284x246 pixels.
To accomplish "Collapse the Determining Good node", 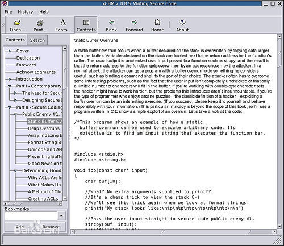I will (15, 170).
